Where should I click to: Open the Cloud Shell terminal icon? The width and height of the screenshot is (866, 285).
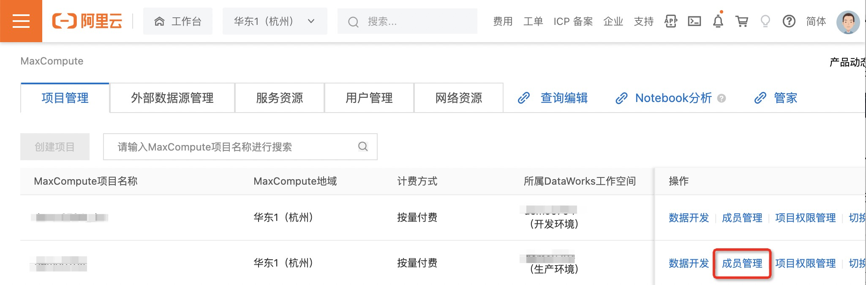(x=694, y=21)
